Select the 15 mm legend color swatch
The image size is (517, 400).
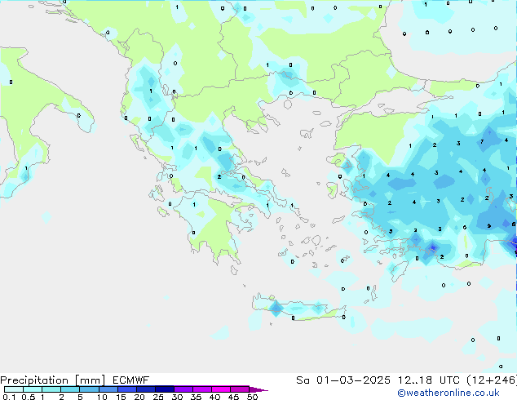pyautogui.click(x=126, y=389)
